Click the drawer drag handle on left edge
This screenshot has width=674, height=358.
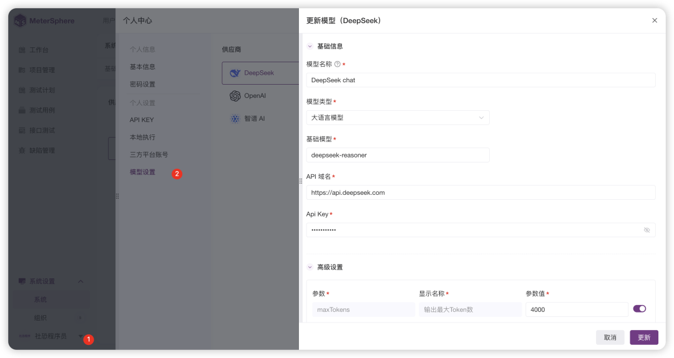(300, 181)
